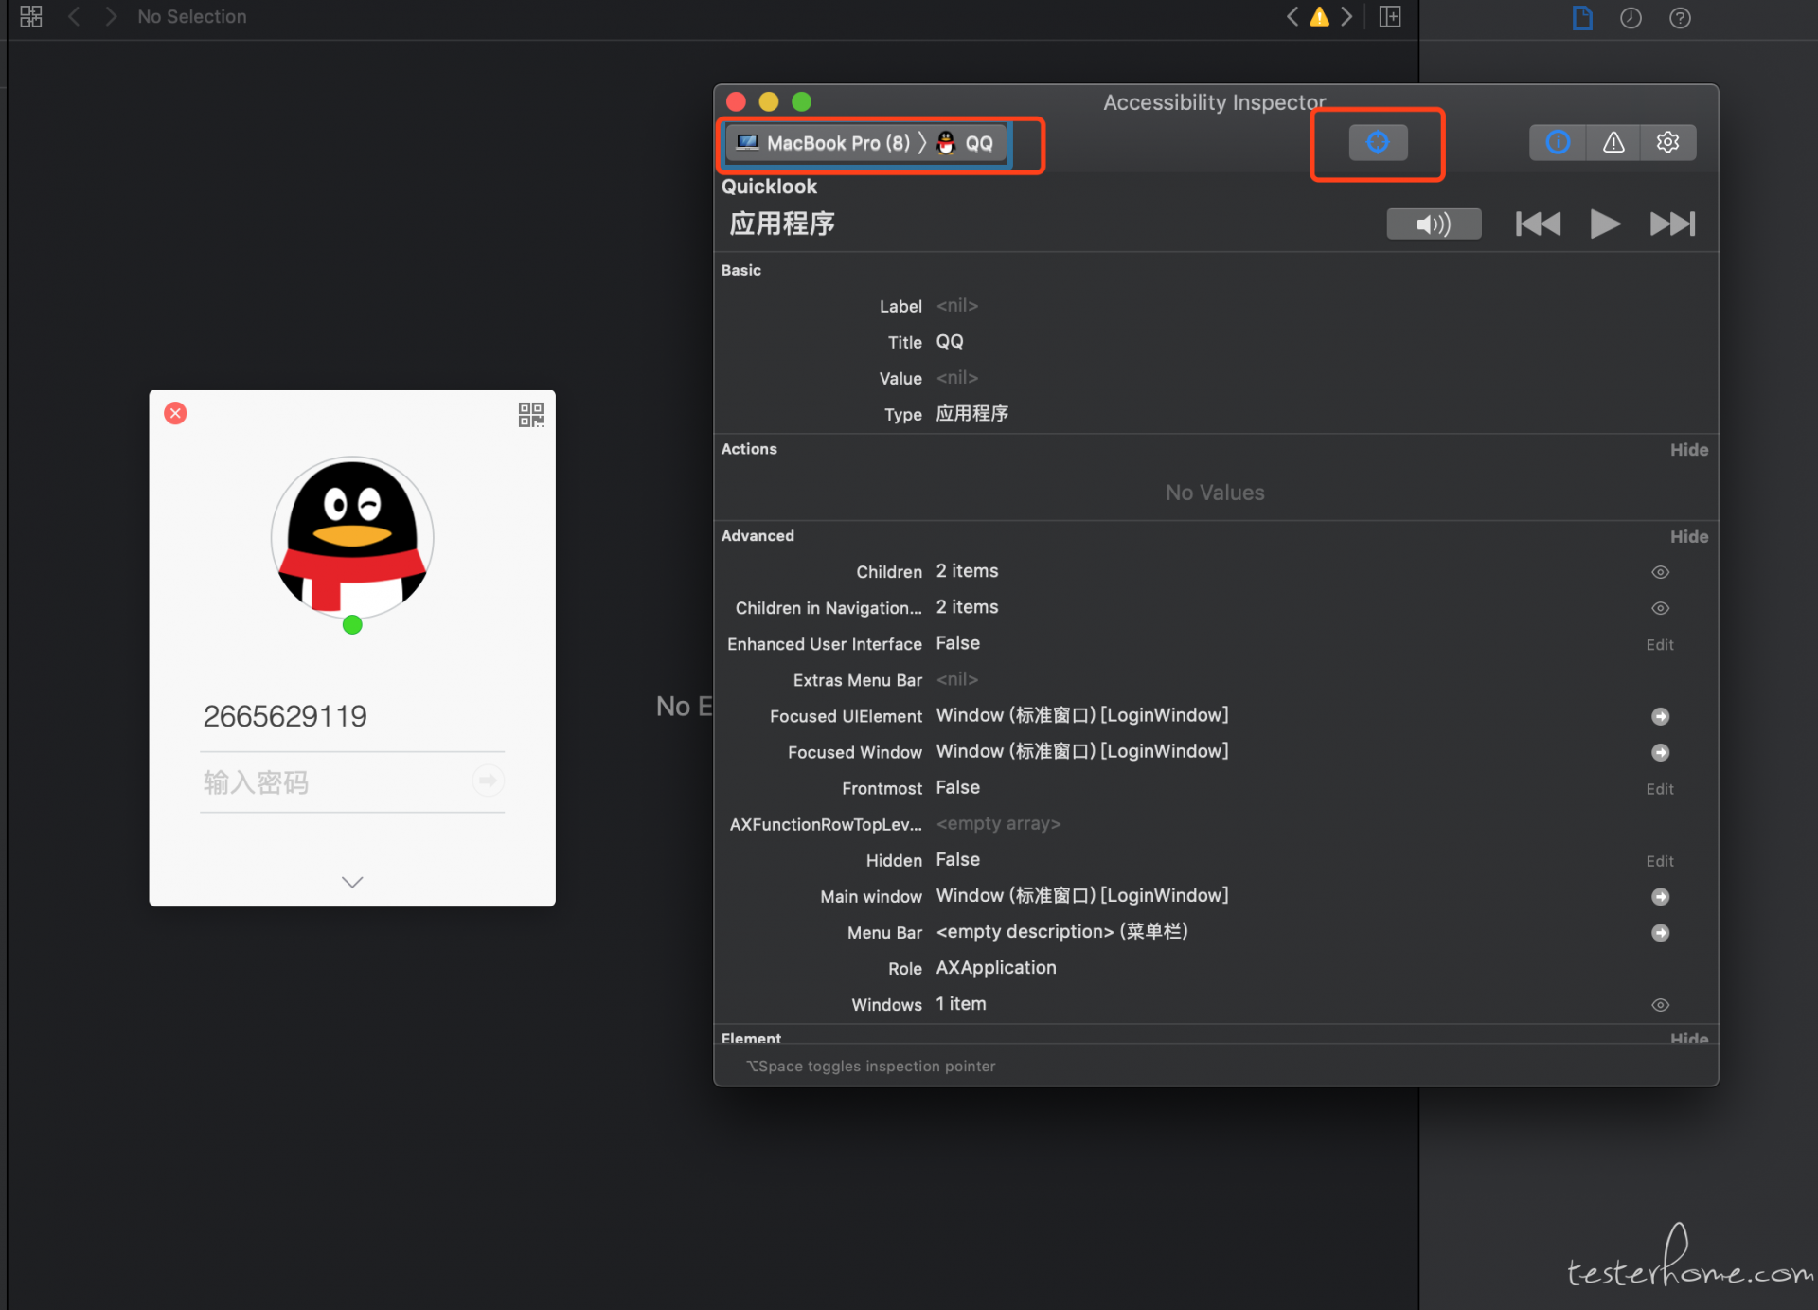Open the MacBook Pro target chooser
Image resolution: width=1818 pixels, height=1310 pixels.
pos(824,143)
